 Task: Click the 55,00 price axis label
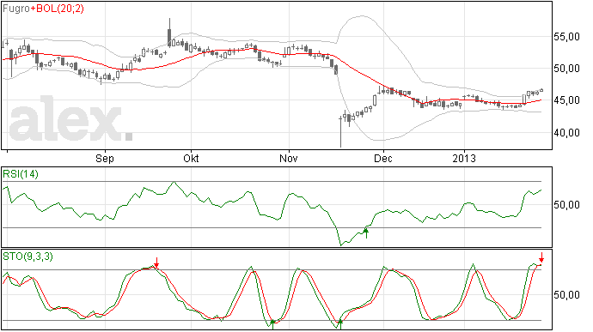[566, 37]
